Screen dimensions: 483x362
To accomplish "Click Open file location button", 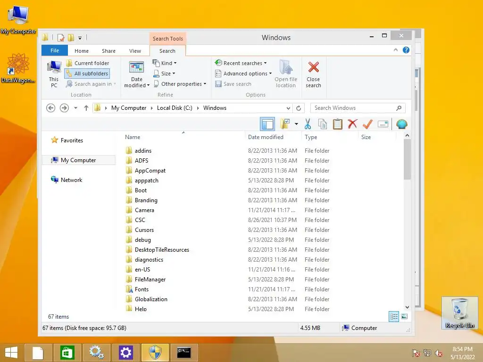I will 286,74.
